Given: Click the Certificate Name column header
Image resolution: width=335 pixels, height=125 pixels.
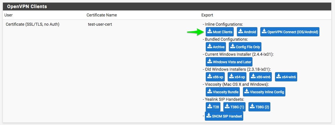Looking at the screenshot, I should 102,15.
